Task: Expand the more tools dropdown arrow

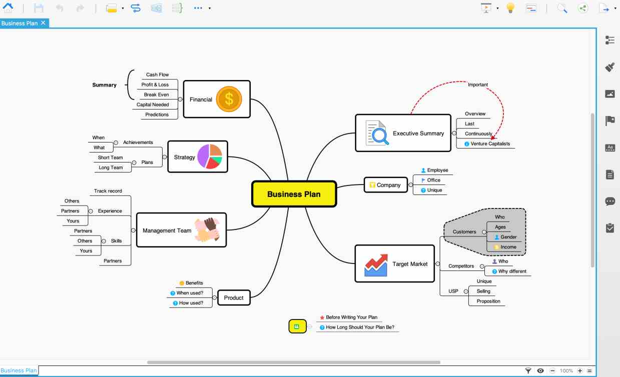Action: (209, 8)
